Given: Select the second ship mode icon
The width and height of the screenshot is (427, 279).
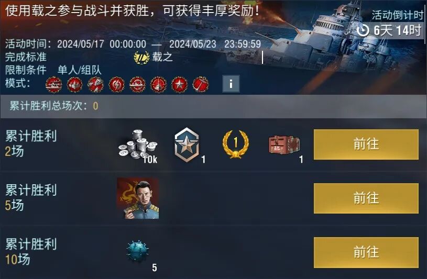Looking at the screenshot, I should [x=74, y=85].
